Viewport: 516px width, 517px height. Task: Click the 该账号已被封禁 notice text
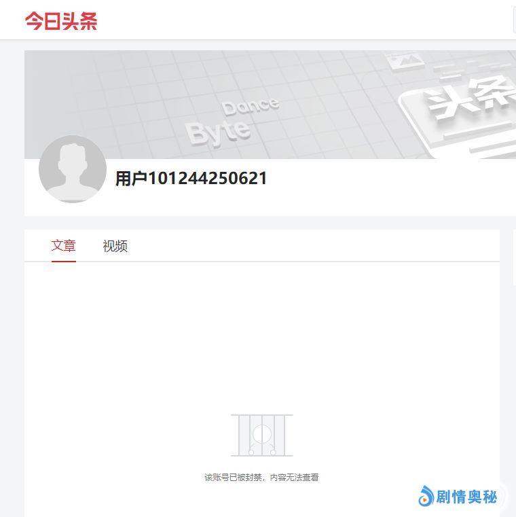tap(261, 477)
